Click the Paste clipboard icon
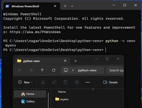Viewport: 142px width, 108px height. coord(66,82)
